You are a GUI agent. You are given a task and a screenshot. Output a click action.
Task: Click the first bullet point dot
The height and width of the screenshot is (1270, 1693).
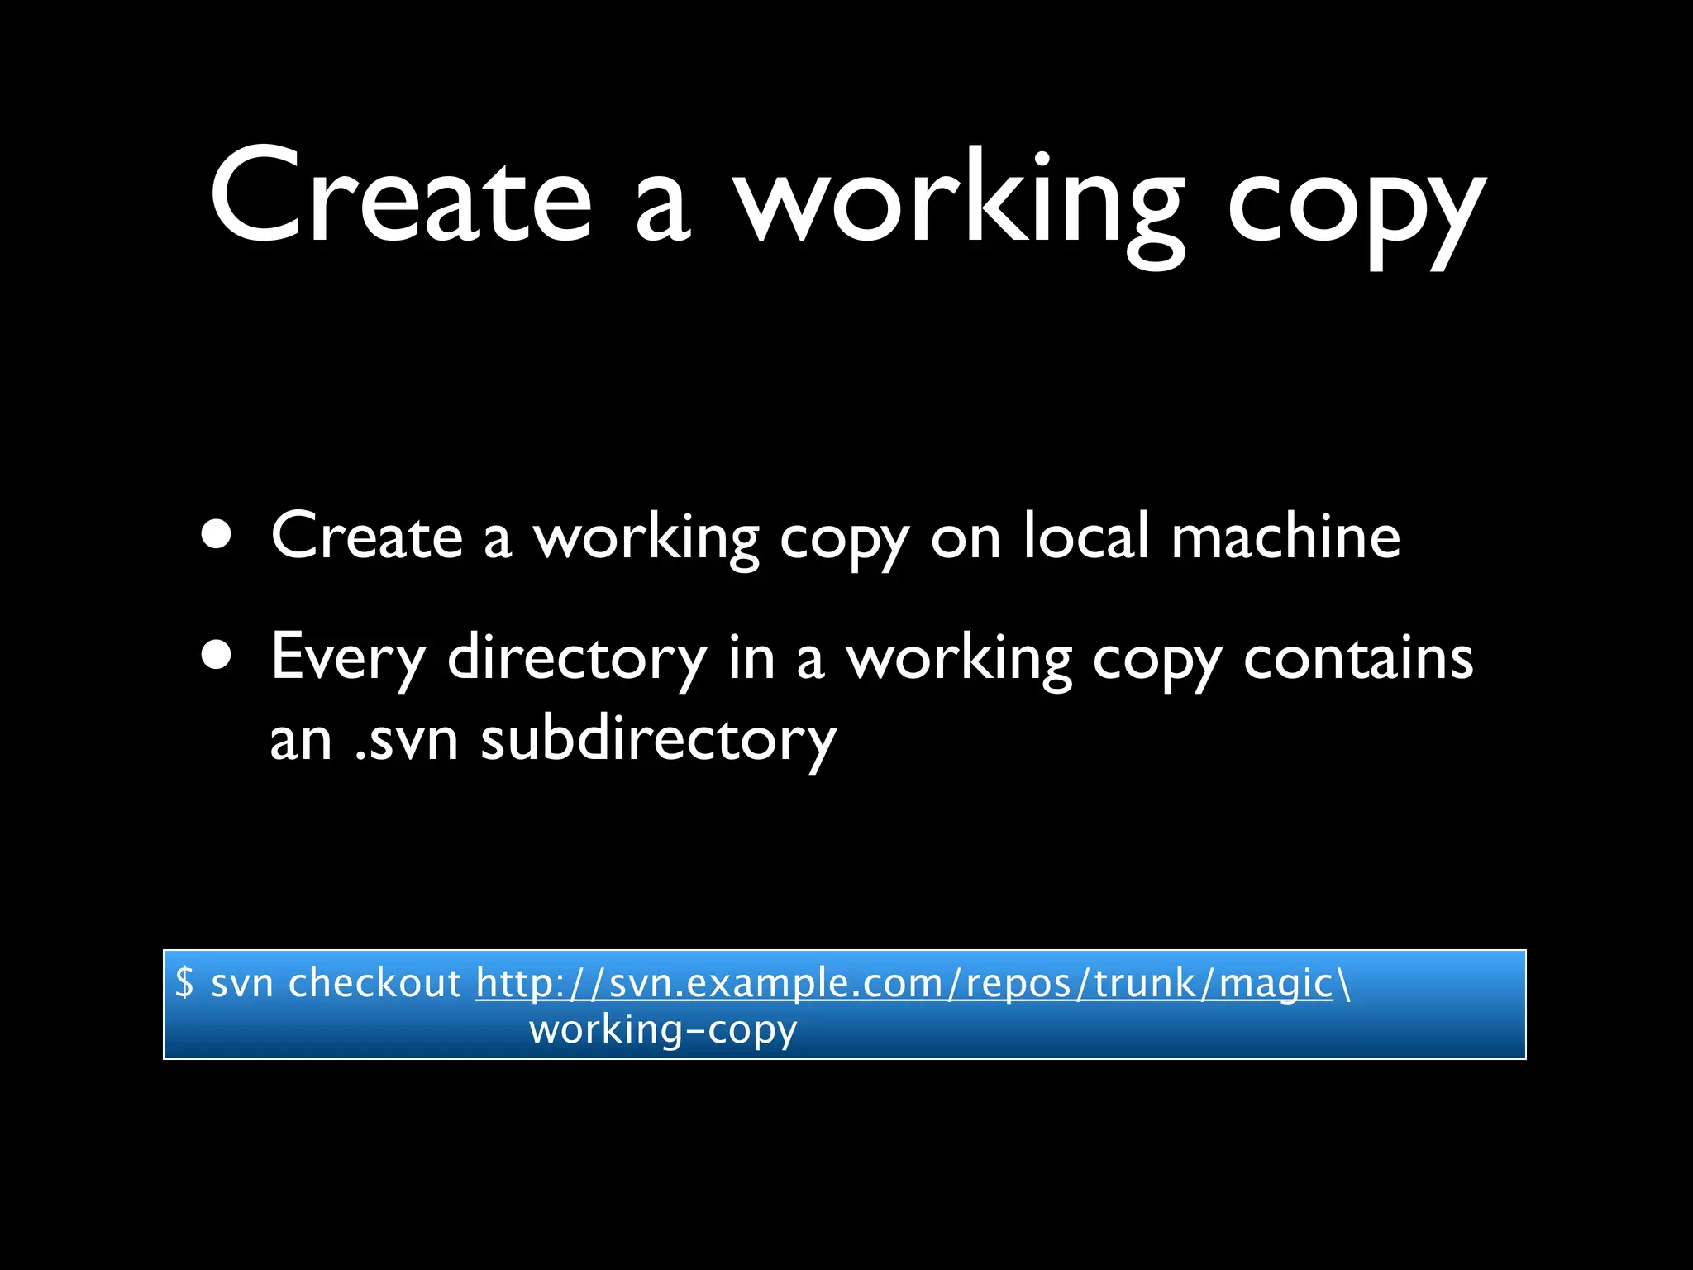[217, 535]
